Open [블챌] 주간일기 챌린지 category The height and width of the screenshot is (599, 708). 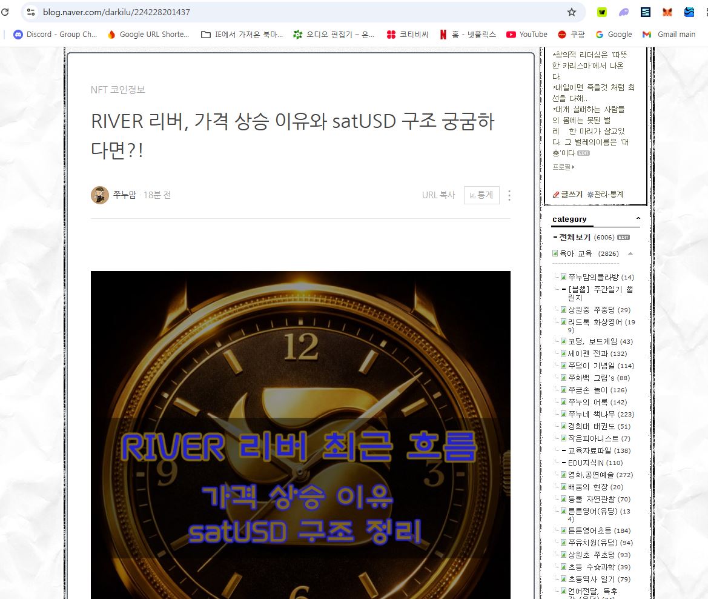point(601,293)
